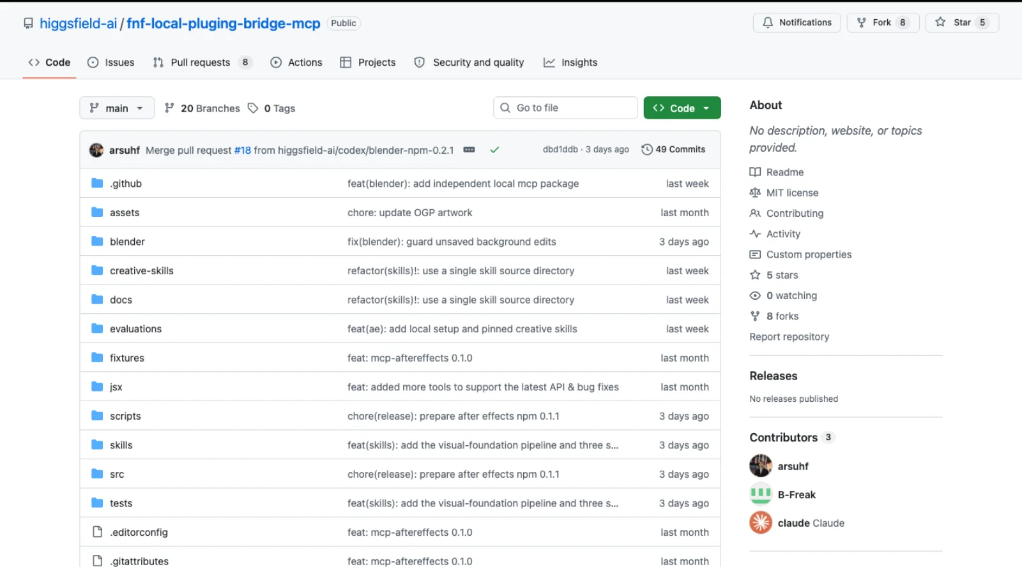Click the .gitattributes file icon
The width and height of the screenshot is (1022, 567).
coord(97,561)
